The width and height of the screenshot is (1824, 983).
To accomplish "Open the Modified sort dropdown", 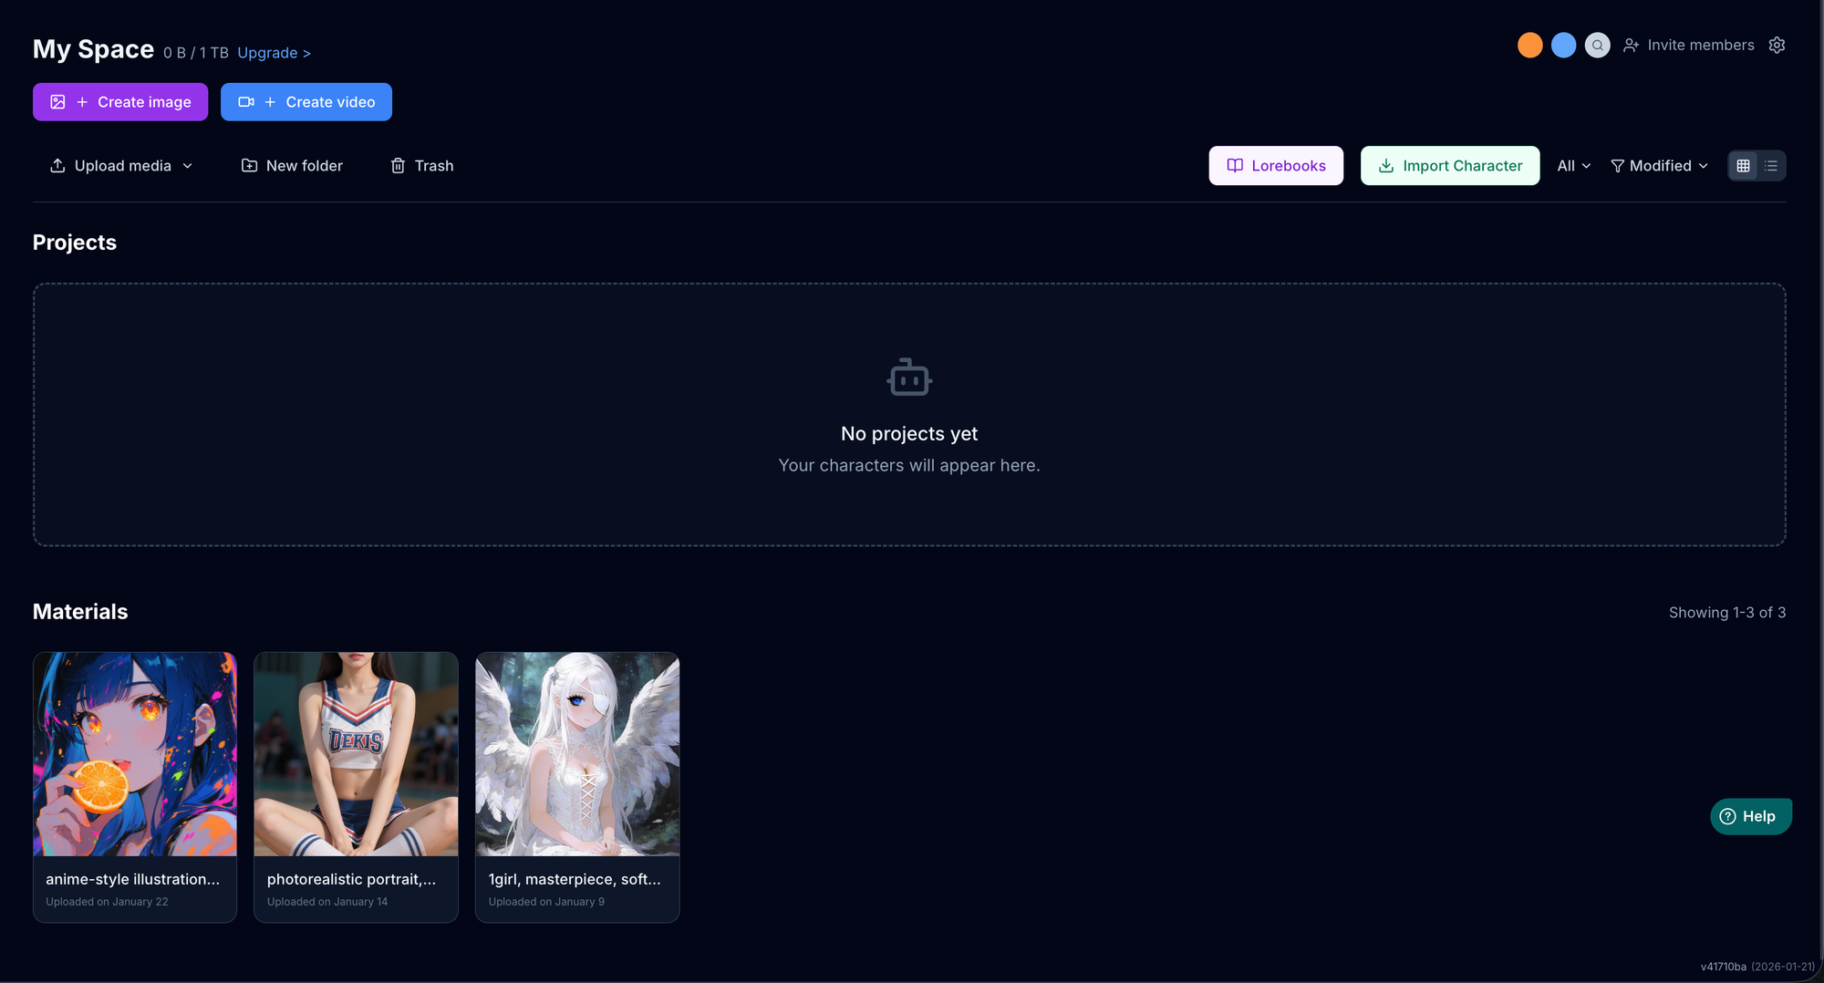I will pyautogui.click(x=1659, y=165).
